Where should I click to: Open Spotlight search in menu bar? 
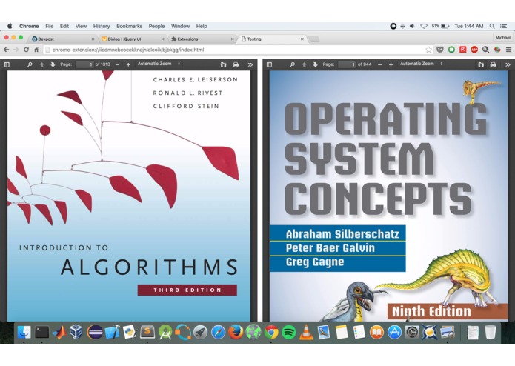click(492, 26)
